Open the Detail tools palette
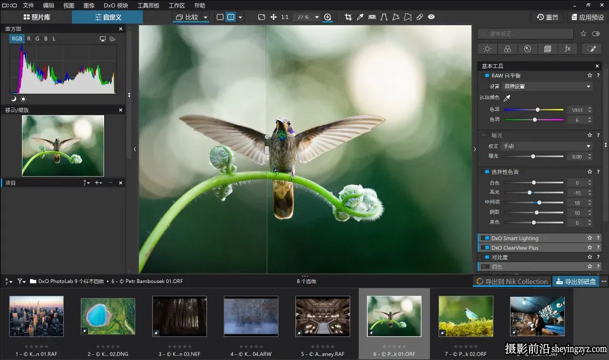 coord(527,49)
